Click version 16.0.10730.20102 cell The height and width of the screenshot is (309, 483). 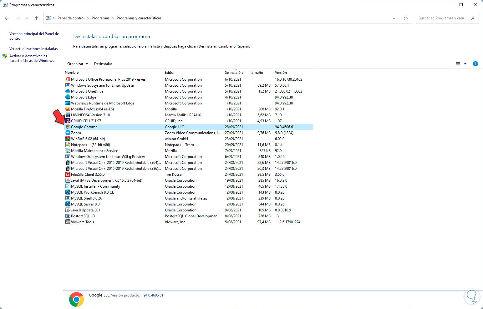288,79
